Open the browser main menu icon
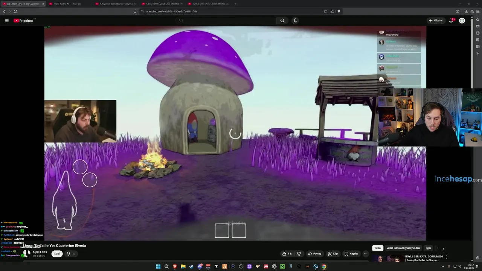Screen dimensions: 482x271 coord(478,11)
